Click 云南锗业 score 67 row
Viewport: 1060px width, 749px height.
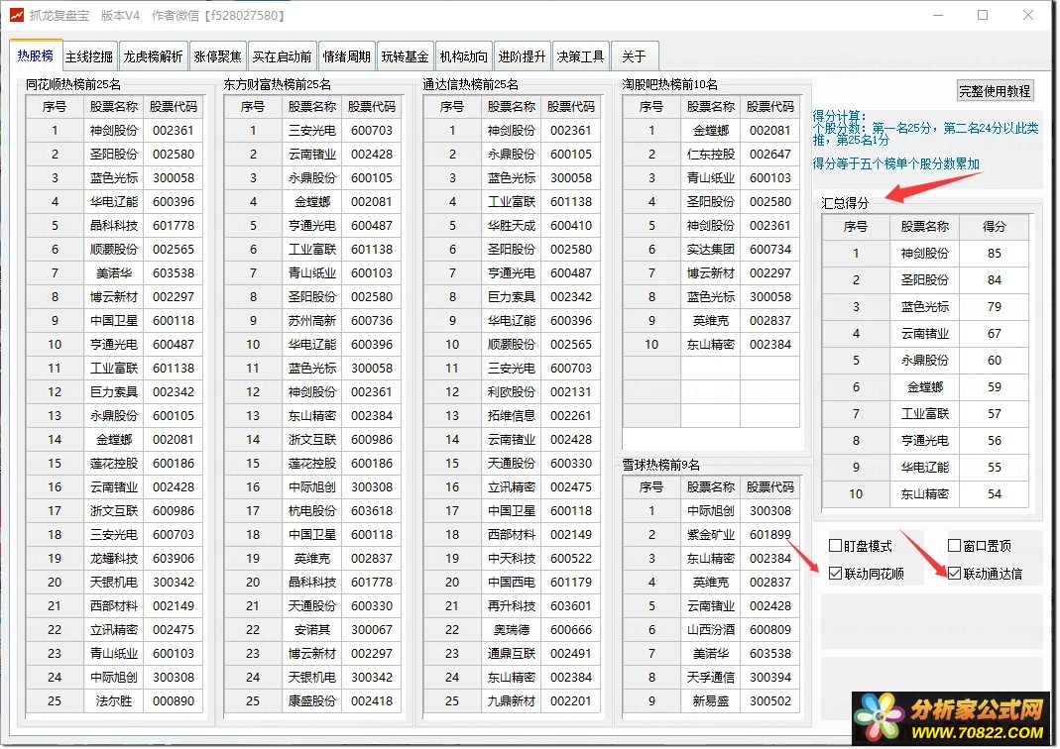[x=925, y=334]
